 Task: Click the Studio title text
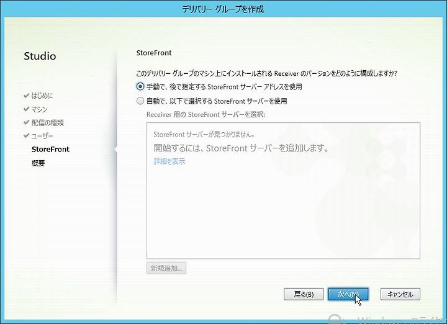[40, 56]
